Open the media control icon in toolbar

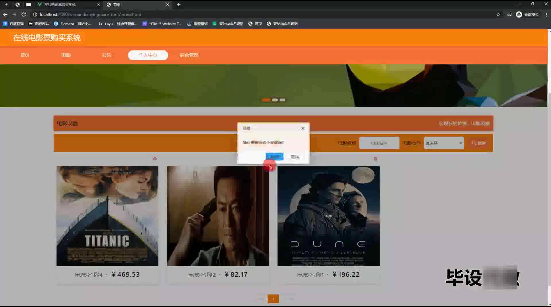509,14
